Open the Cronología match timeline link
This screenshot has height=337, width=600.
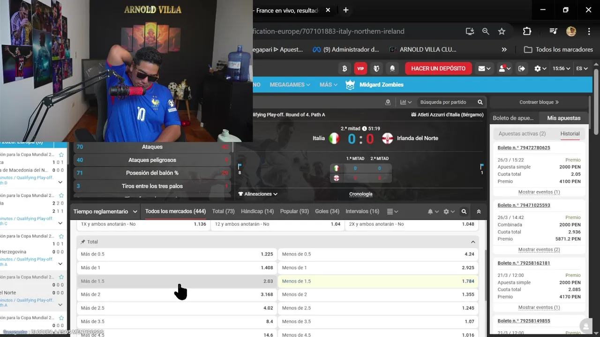click(361, 194)
